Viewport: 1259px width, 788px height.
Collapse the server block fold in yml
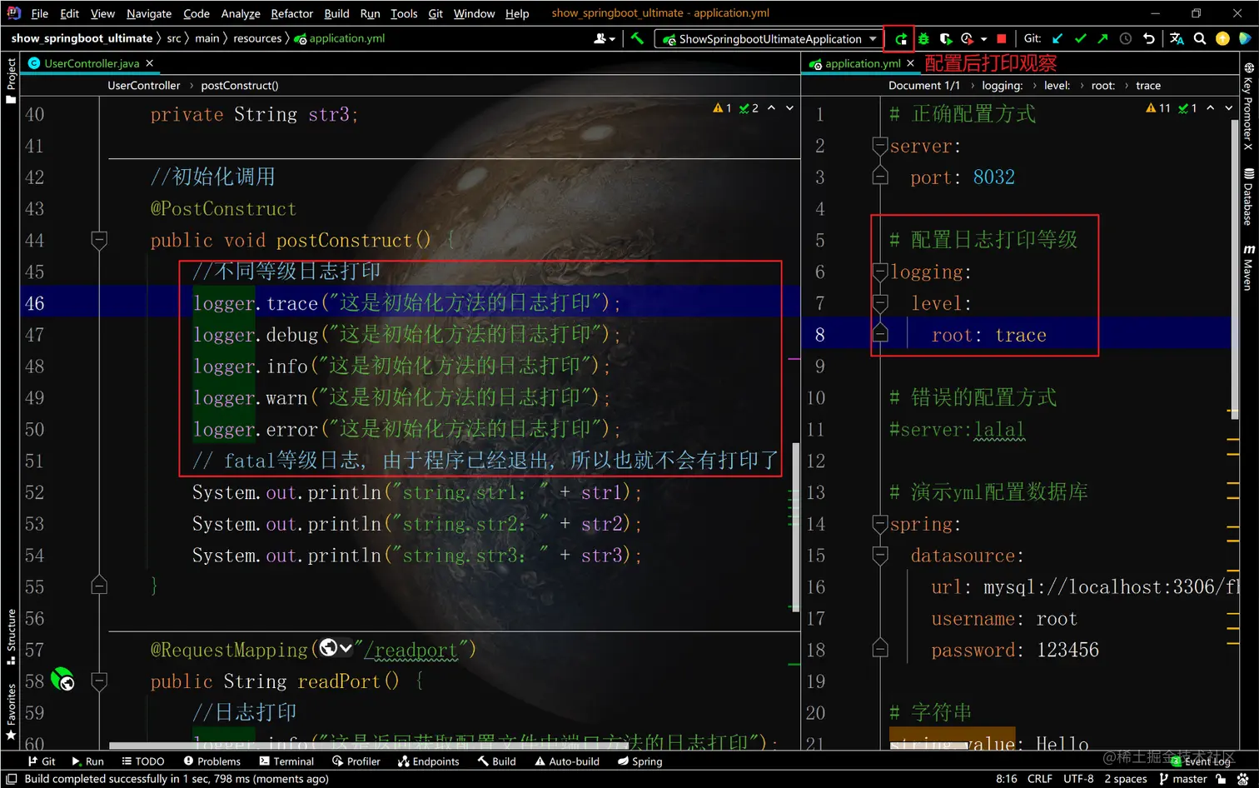pos(880,146)
